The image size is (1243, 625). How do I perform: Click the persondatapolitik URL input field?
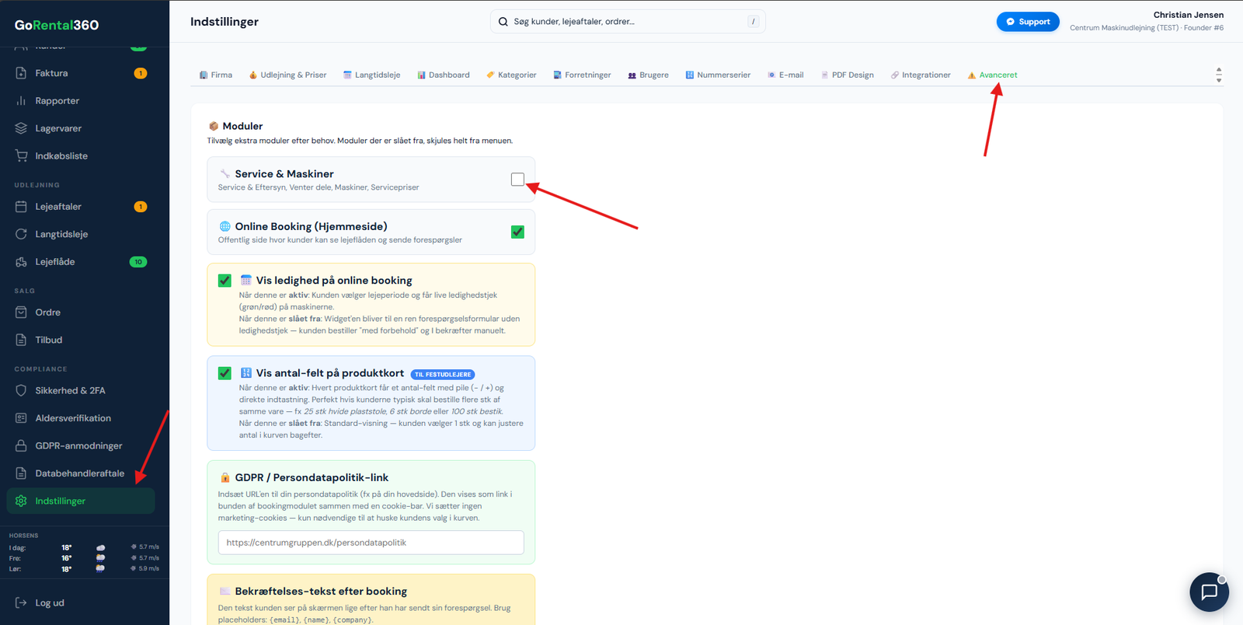[371, 543]
